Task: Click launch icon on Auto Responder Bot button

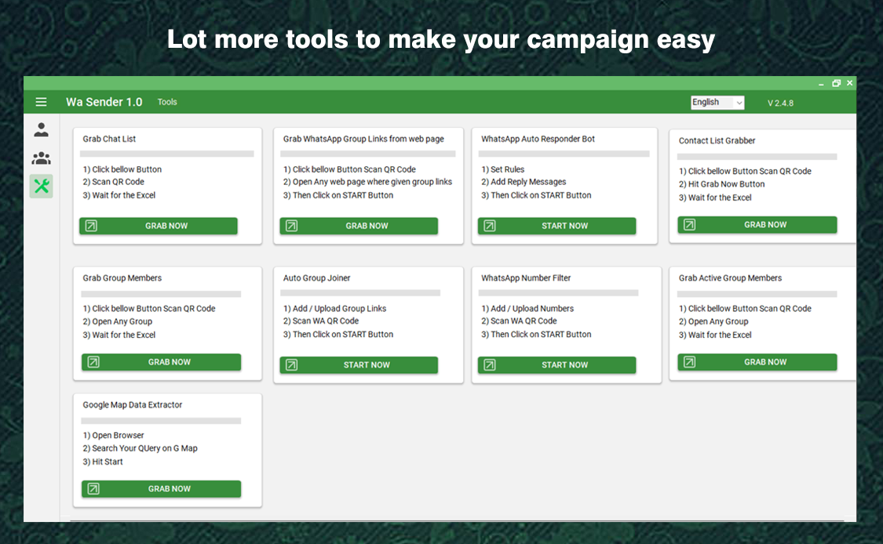Action: [x=490, y=226]
